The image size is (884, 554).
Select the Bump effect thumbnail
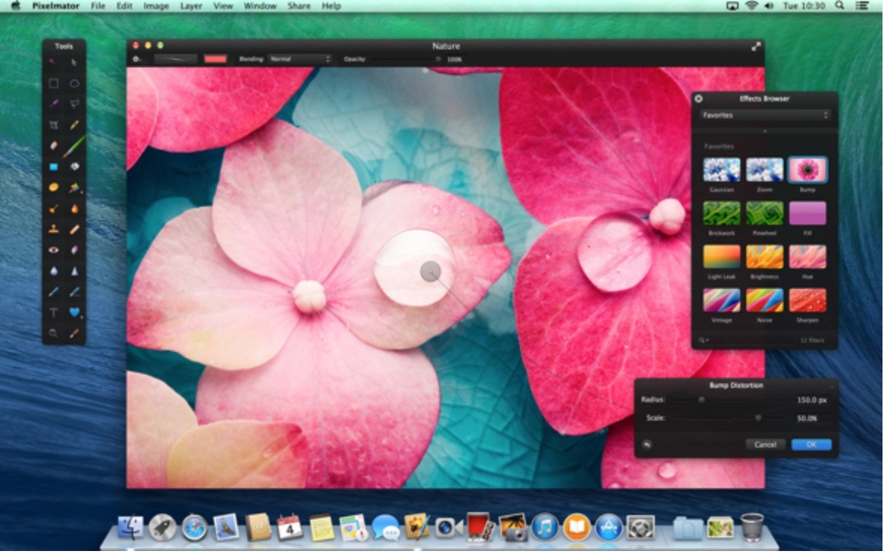click(808, 170)
